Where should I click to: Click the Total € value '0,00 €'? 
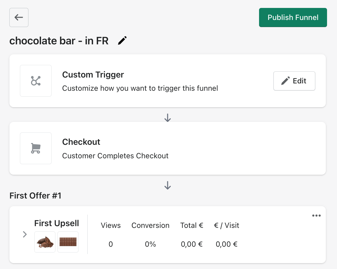tap(192, 244)
